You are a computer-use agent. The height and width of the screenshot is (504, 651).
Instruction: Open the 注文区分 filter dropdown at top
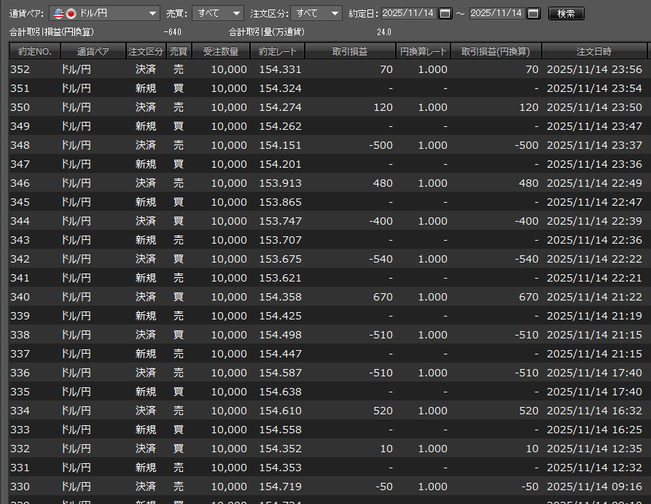[x=334, y=14]
